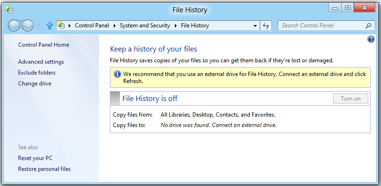Open Help with the question mark icon

pyautogui.click(x=371, y=39)
